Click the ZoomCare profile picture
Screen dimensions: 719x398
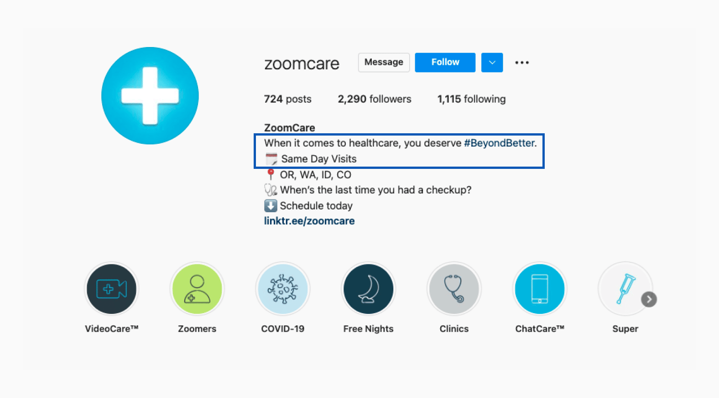point(150,96)
